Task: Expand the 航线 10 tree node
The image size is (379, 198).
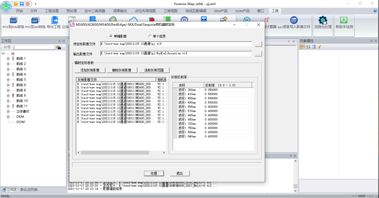Action: pos(8,101)
